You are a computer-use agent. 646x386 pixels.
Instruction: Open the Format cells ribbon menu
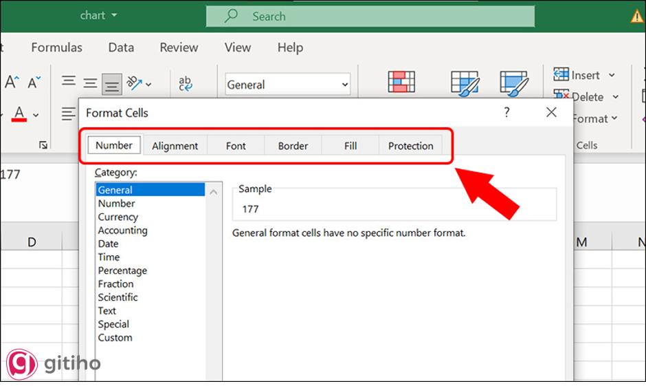click(595, 119)
